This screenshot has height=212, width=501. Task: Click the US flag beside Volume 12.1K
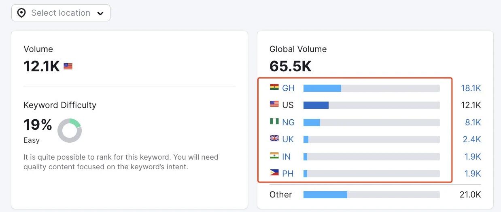[68, 66]
